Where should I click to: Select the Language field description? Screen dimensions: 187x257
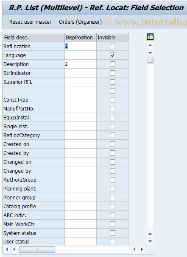(x=34, y=55)
